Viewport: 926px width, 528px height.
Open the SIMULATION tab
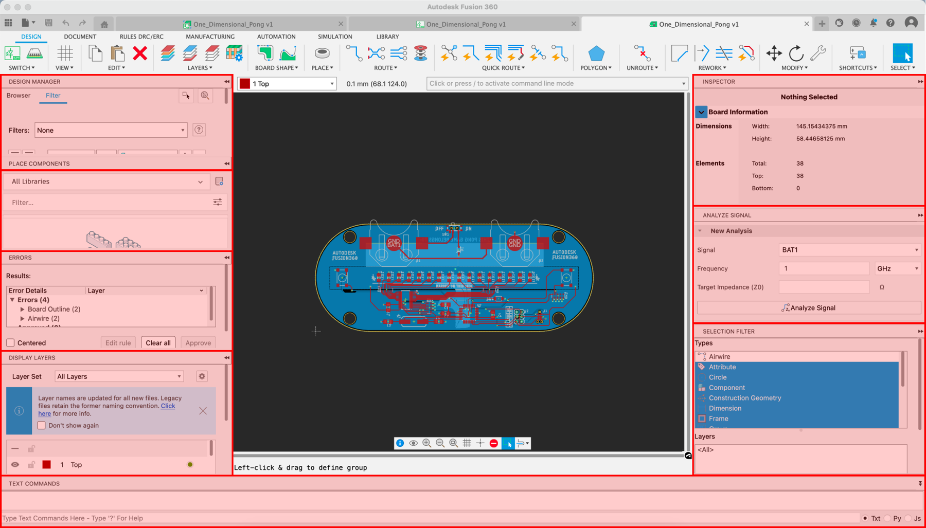tap(335, 37)
